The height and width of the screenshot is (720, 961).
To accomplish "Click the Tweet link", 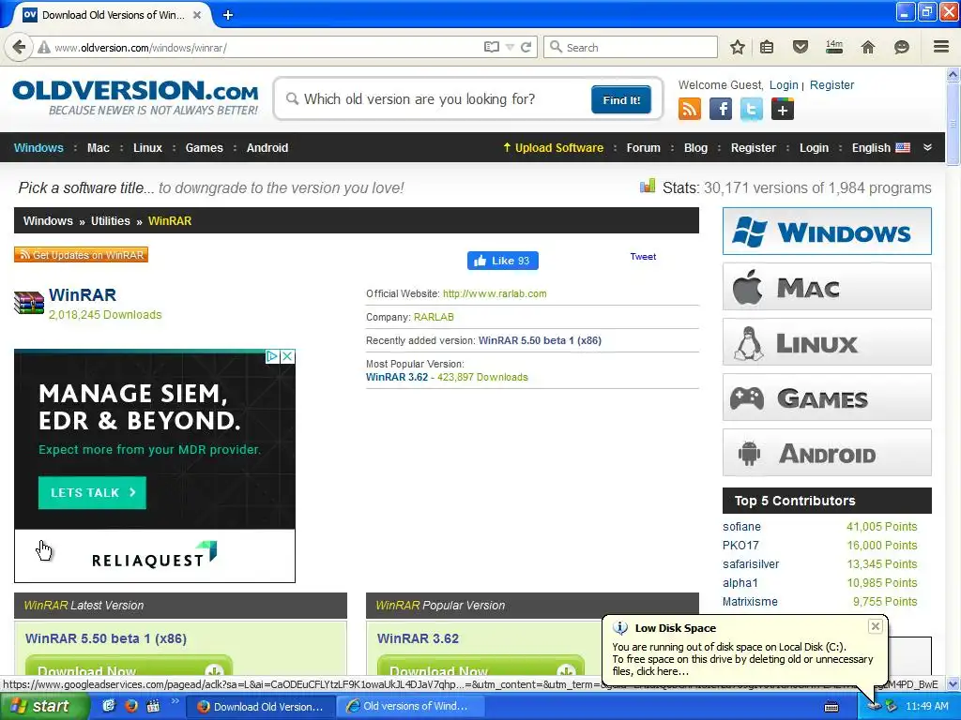I will coord(643,257).
